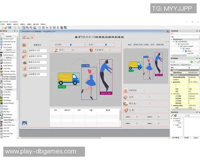This screenshot has width=200, height=160.
Task: Click the picture icon beside 选择图片文件
Action: tap(24, 51)
